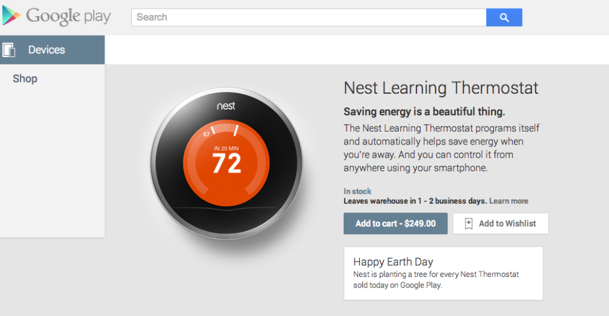Focus the Search input field

tap(309, 17)
